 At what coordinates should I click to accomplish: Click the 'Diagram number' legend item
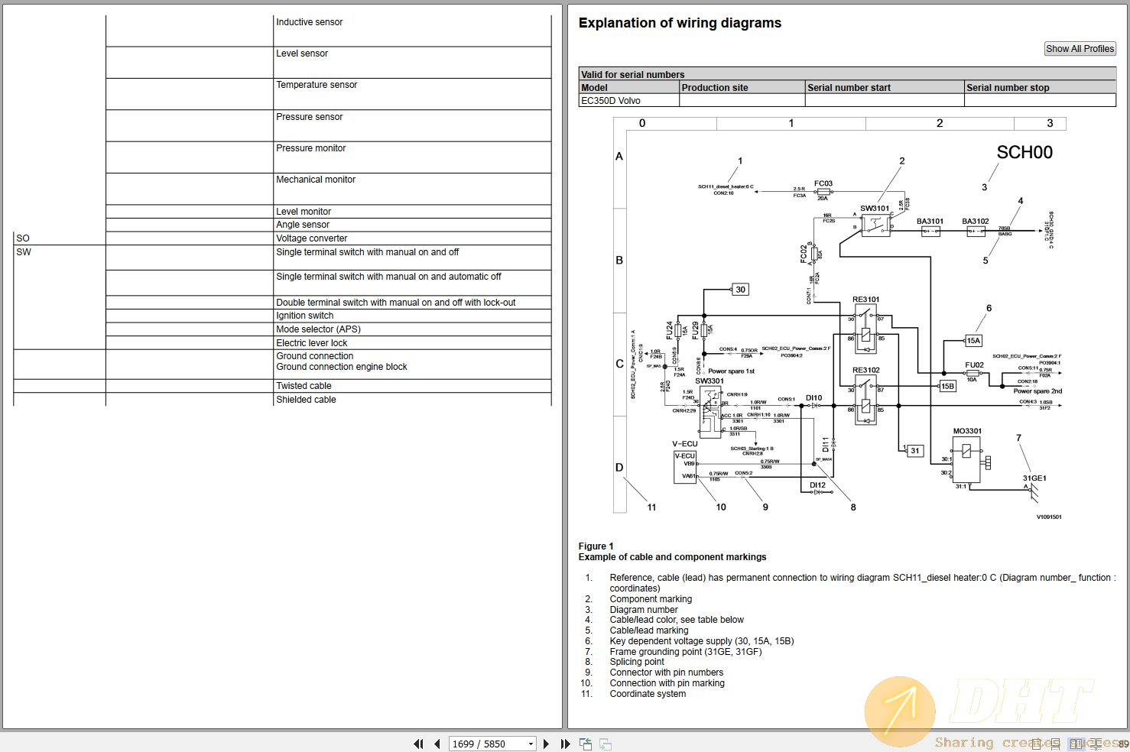pos(644,610)
